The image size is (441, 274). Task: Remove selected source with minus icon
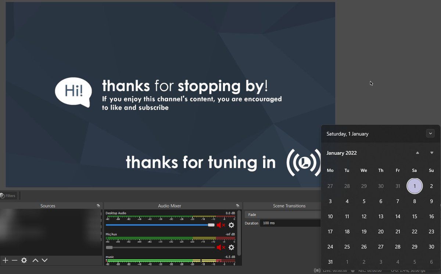click(x=14, y=260)
